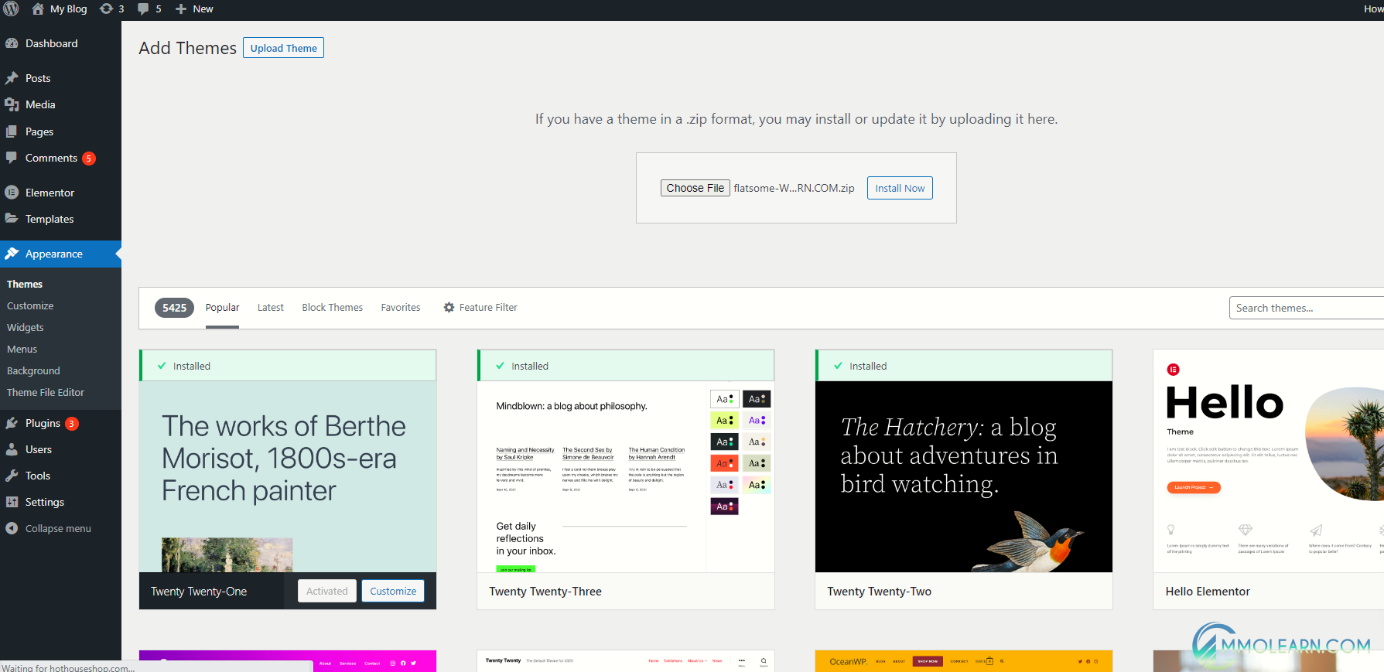Click the Upload Theme button

point(283,48)
